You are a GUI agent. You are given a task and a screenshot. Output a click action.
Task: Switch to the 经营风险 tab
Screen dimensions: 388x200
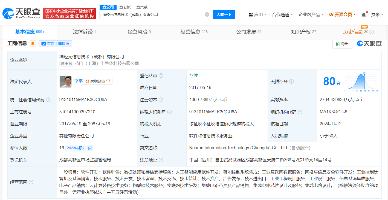[139, 32]
